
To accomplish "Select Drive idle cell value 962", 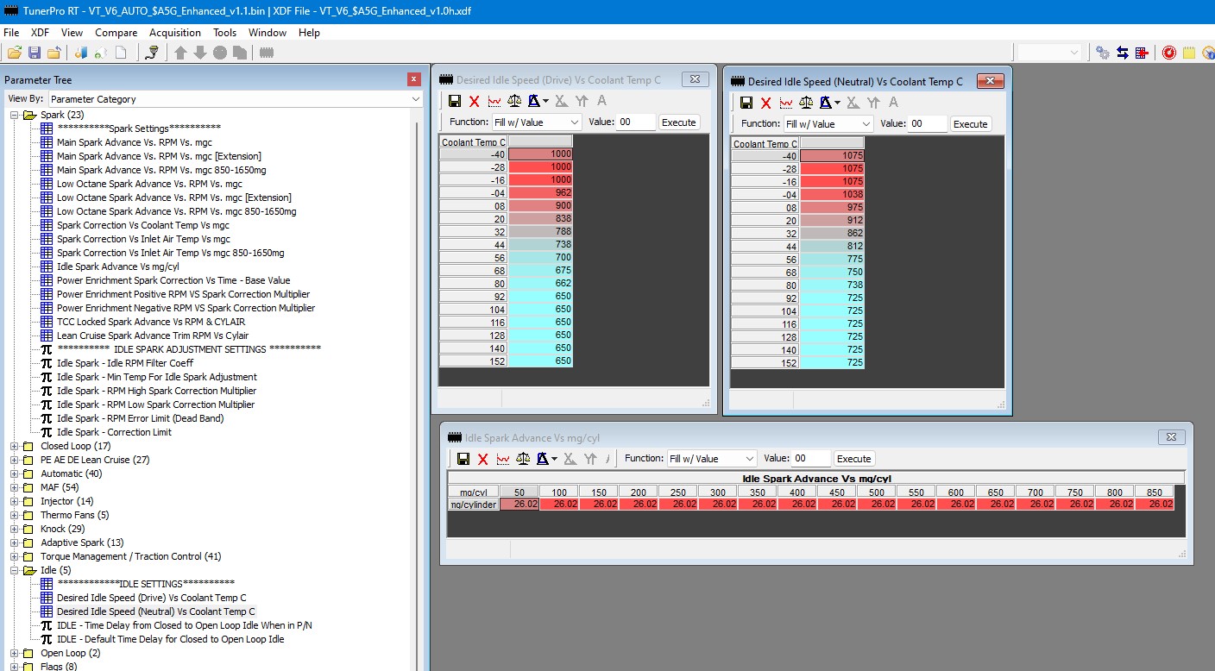I will point(540,192).
